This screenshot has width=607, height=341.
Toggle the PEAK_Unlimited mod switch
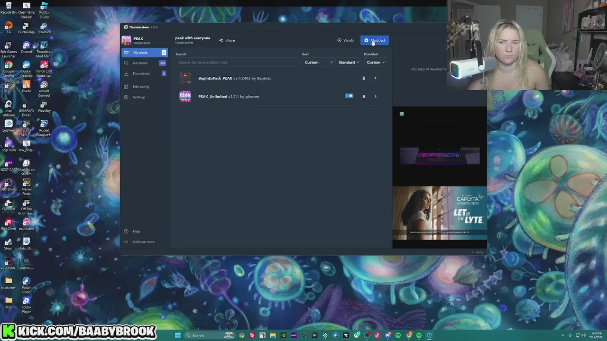click(x=349, y=96)
